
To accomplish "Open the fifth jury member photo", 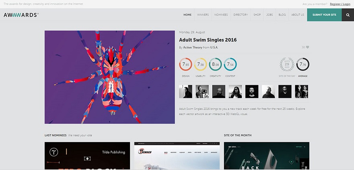I will click(x=252, y=91).
